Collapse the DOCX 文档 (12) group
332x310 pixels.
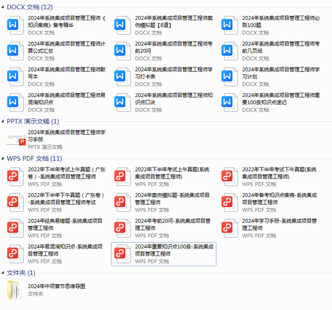[3, 7]
